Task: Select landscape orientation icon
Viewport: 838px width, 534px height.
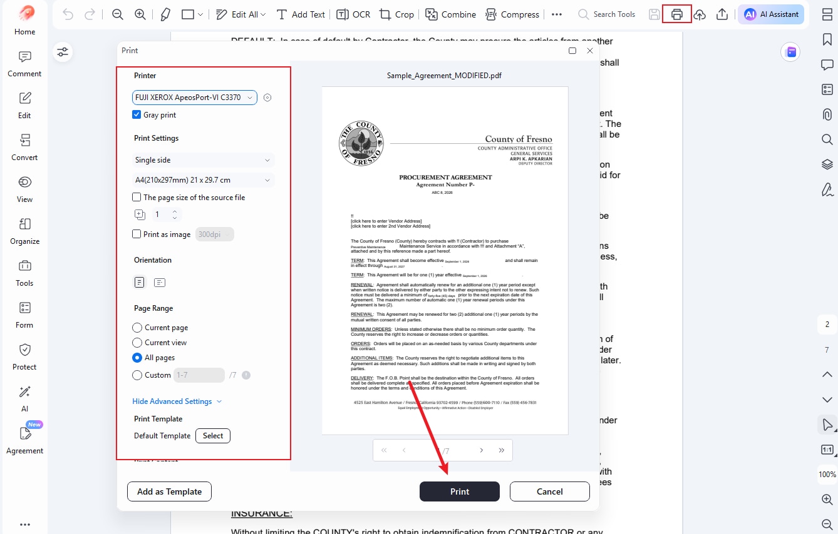Action: point(160,283)
